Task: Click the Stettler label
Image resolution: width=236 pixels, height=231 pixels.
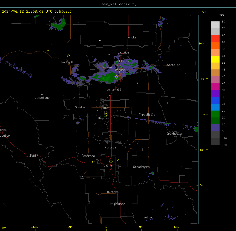Action: tap(174, 65)
